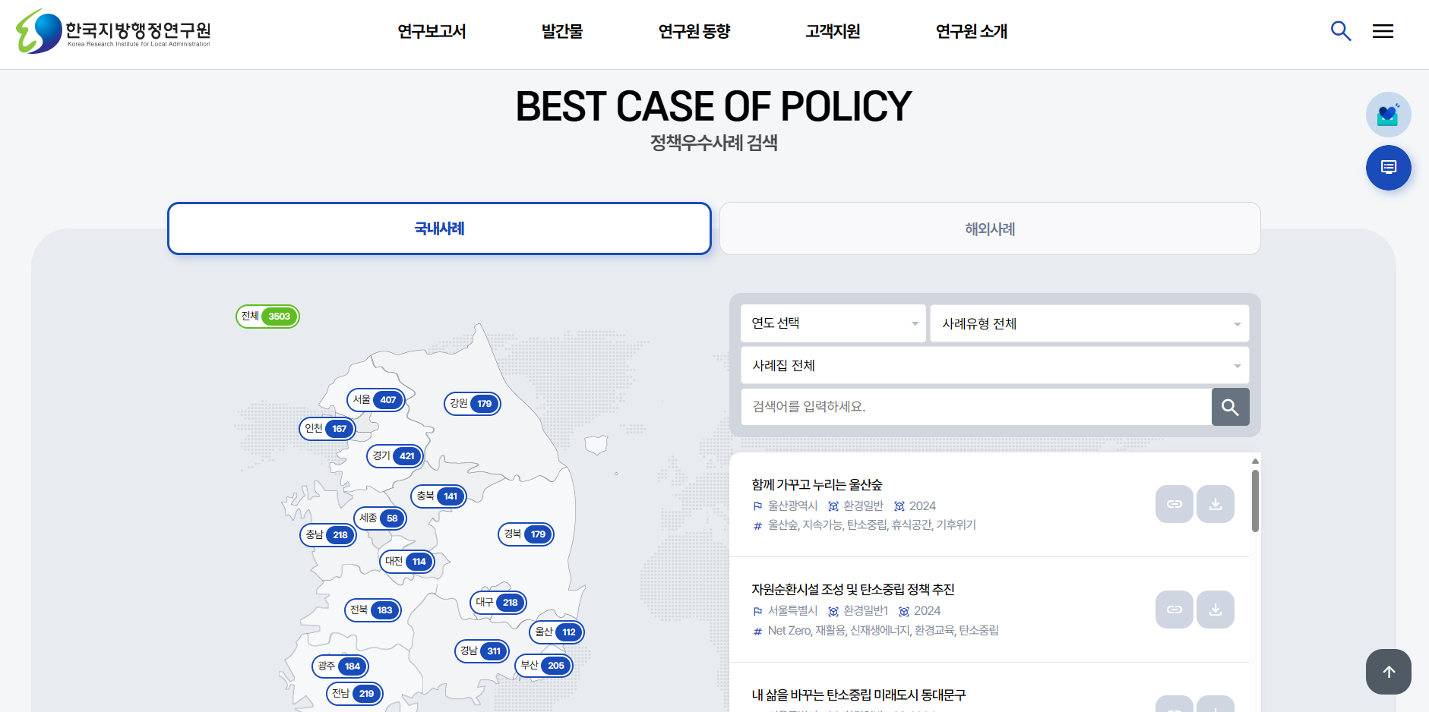Click the 검색어를 입력하세요 search field
The image size is (1429, 712).
click(975, 407)
